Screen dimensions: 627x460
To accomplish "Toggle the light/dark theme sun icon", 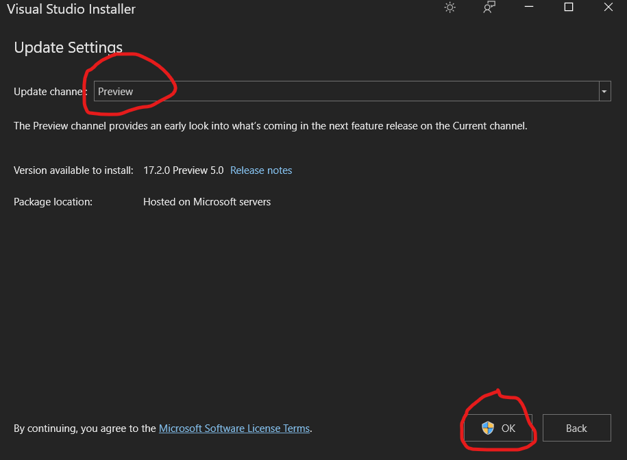I will coord(450,8).
